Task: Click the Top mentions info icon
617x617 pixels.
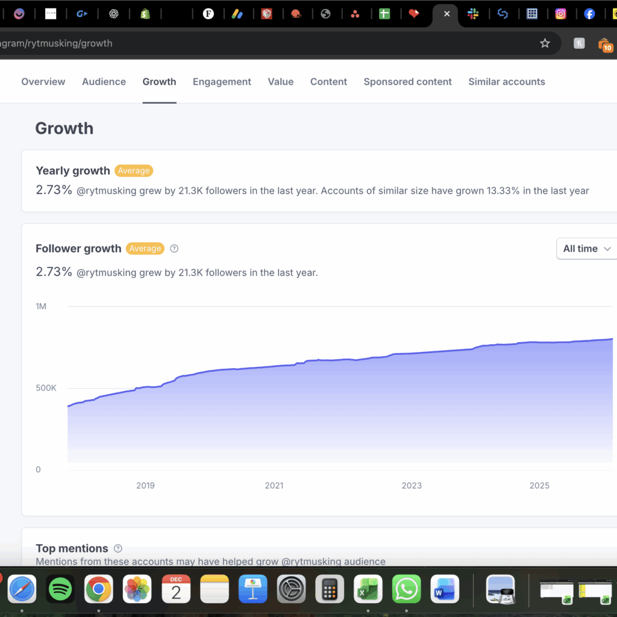Action: tap(118, 548)
